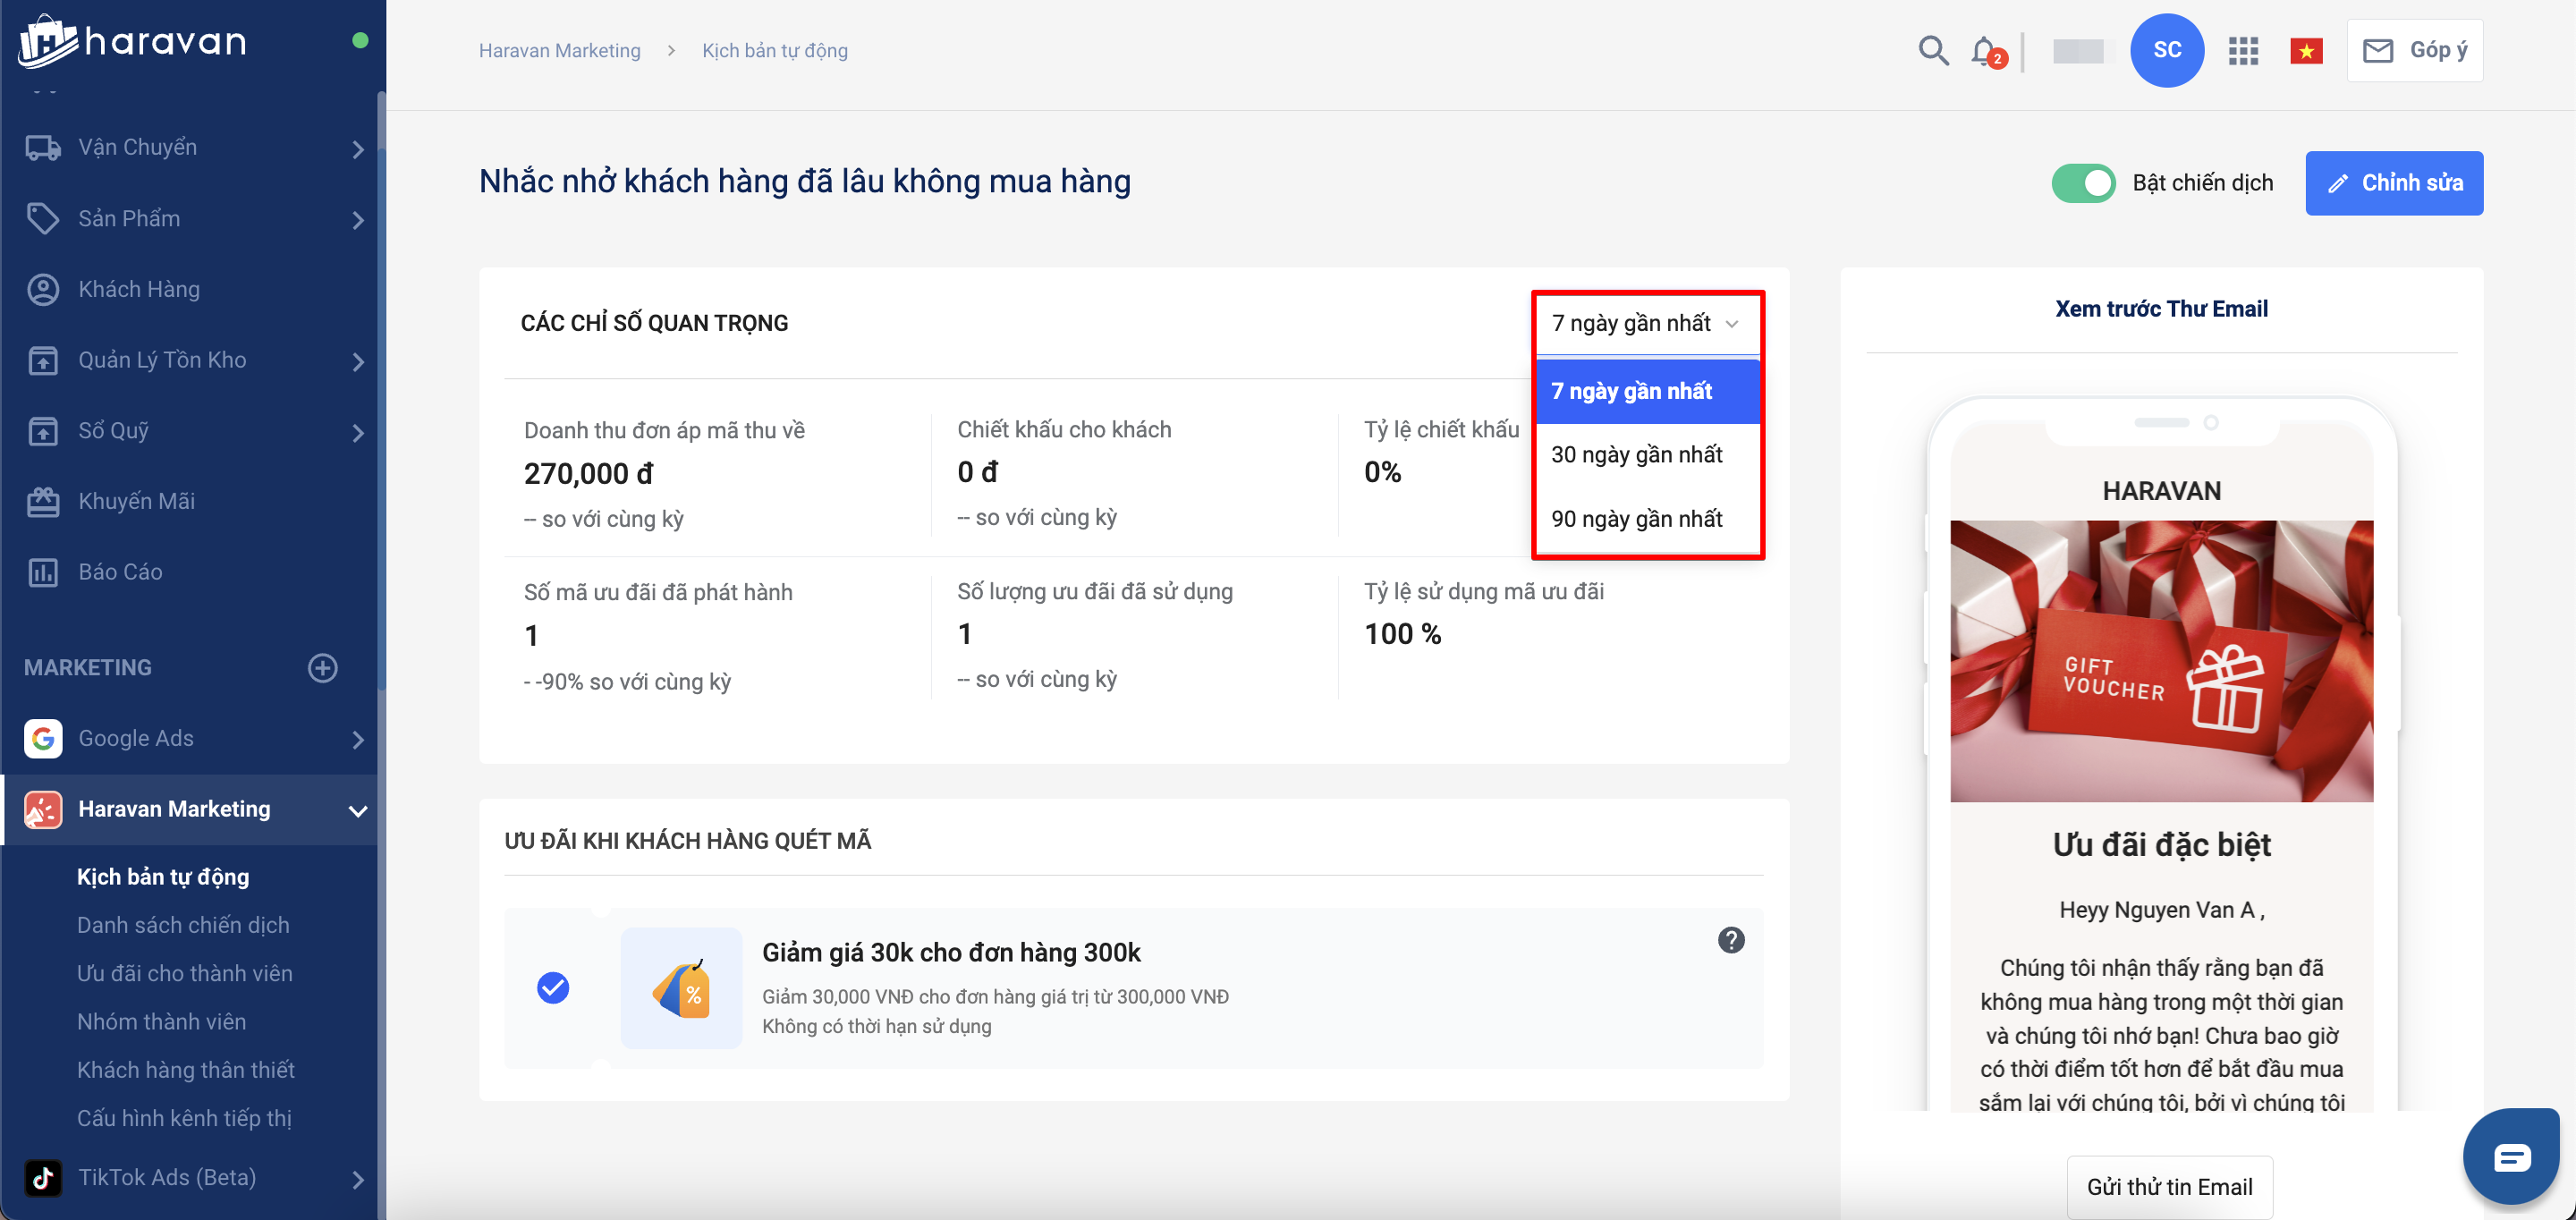The height and width of the screenshot is (1220, 2576).
Task: Toggle the voucher selected checkmark
Action: coord(553,988)
